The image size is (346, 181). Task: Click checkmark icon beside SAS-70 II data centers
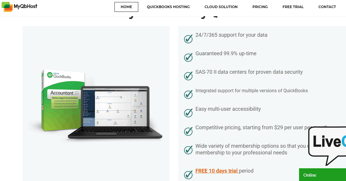[x=188, y=76]
